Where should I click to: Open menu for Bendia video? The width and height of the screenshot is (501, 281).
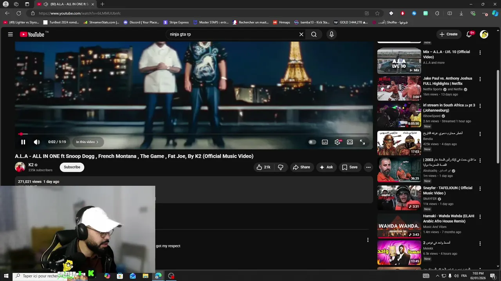pyautogui.click(x=480, y=133)
